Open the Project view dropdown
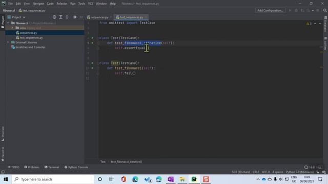The image size is (328, 184). [16, 17]
